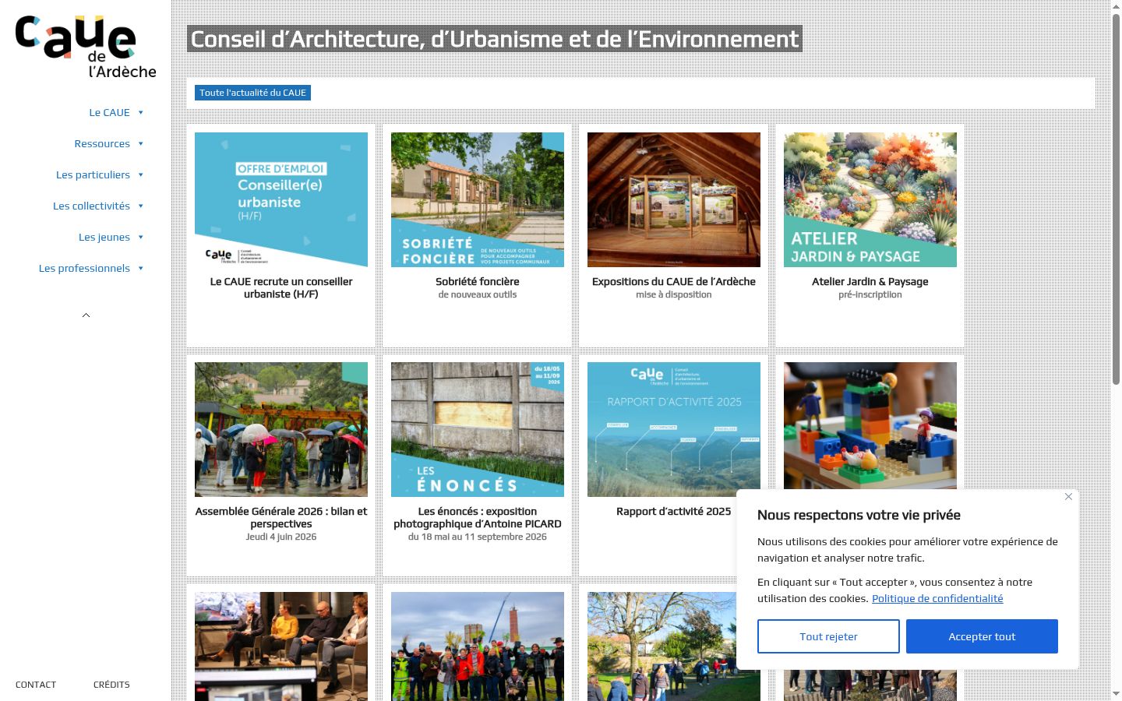Open the Assemblée Générale 2026 umbrella photo

tap(281, 429)
